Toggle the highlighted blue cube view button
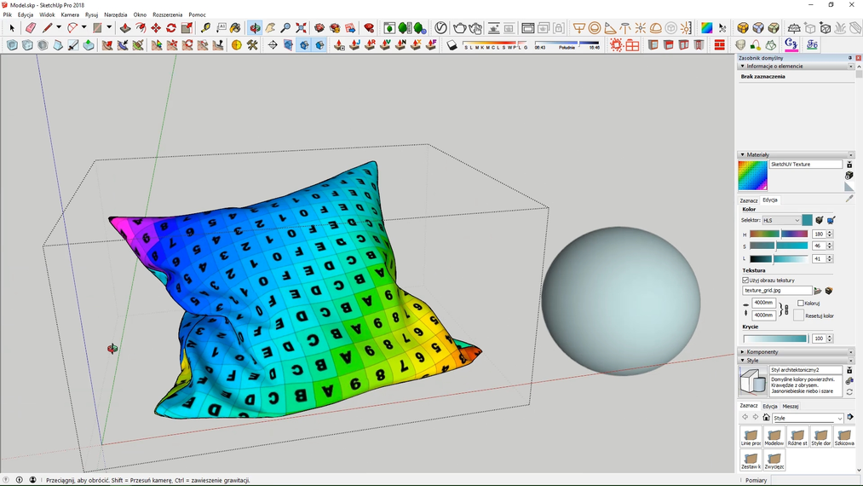 click(304, 45)
